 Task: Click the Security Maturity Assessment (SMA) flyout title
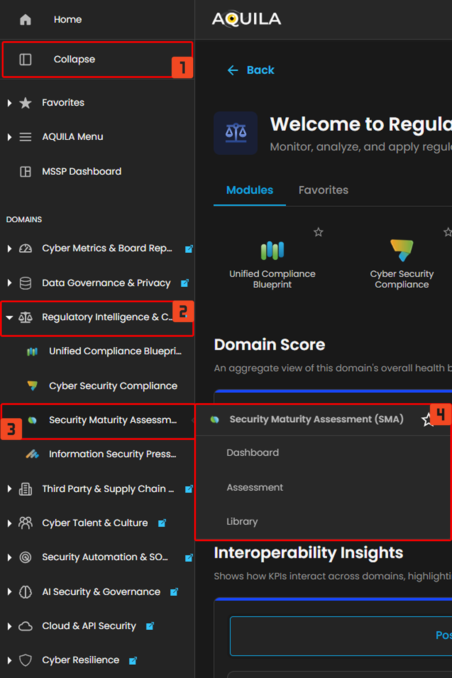tap(316, 419)
